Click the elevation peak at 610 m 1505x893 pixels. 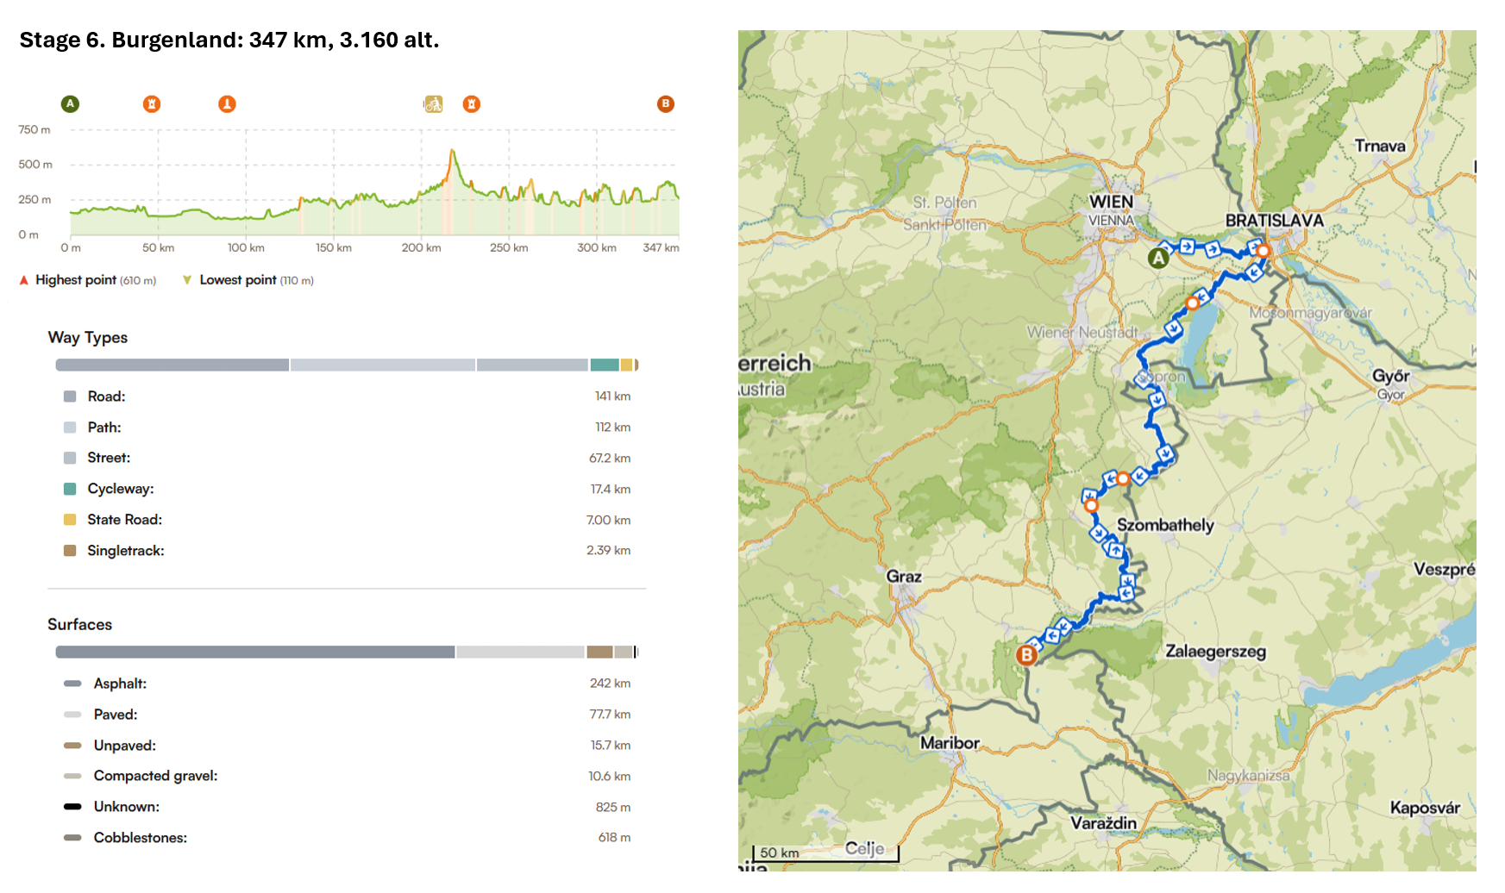pyautogui.click(x=452, y=151)
